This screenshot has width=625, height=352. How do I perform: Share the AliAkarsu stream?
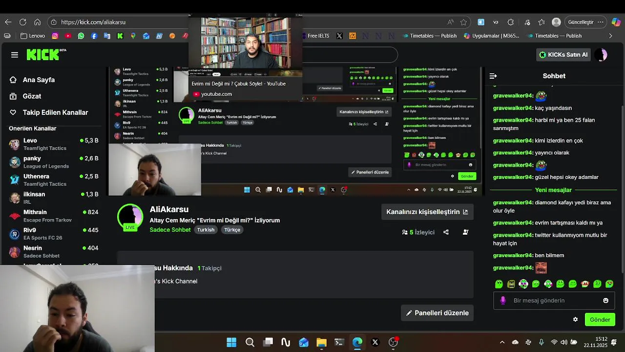(x=446, y=232)
